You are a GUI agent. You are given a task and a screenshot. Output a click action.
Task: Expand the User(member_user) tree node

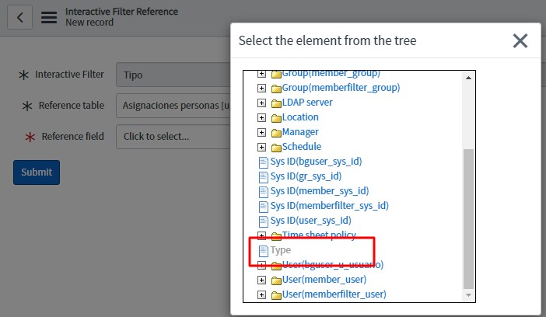pos(262,280)
